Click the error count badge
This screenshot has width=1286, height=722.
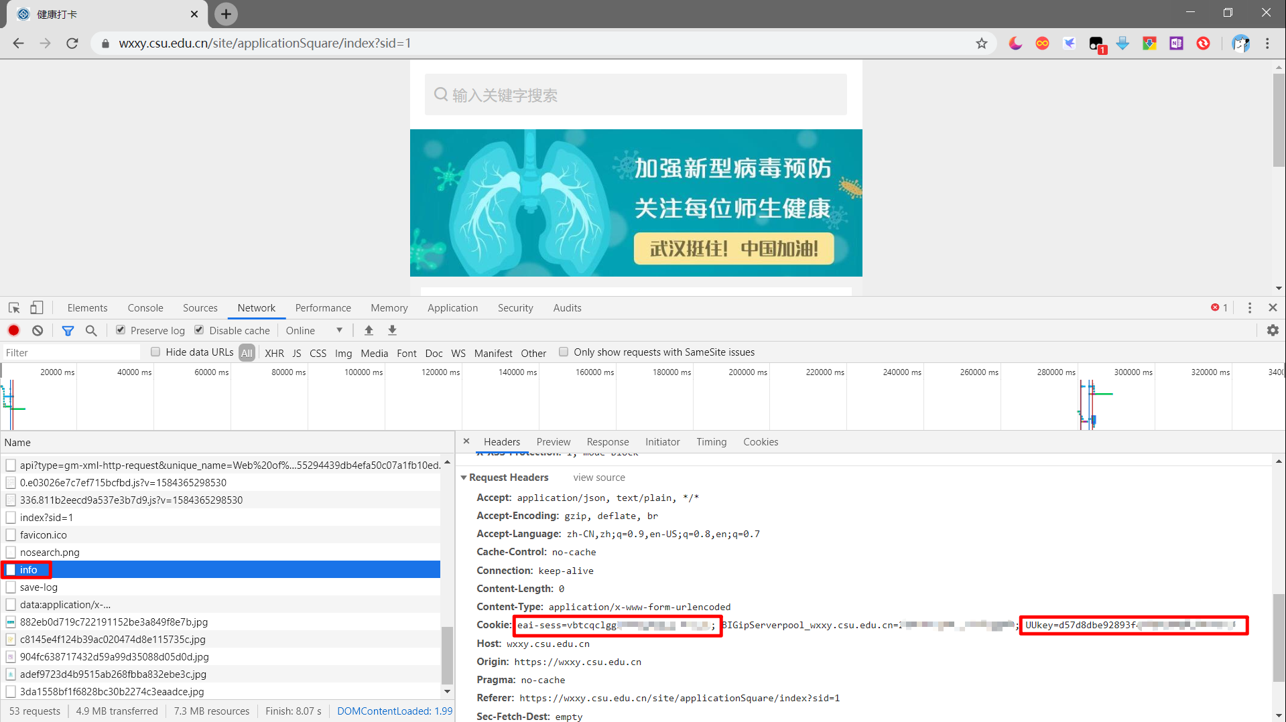pyautogui.click(x=1219, y=308)
